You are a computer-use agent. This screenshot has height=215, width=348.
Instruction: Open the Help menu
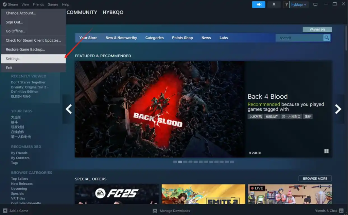(x=66, y=4)
